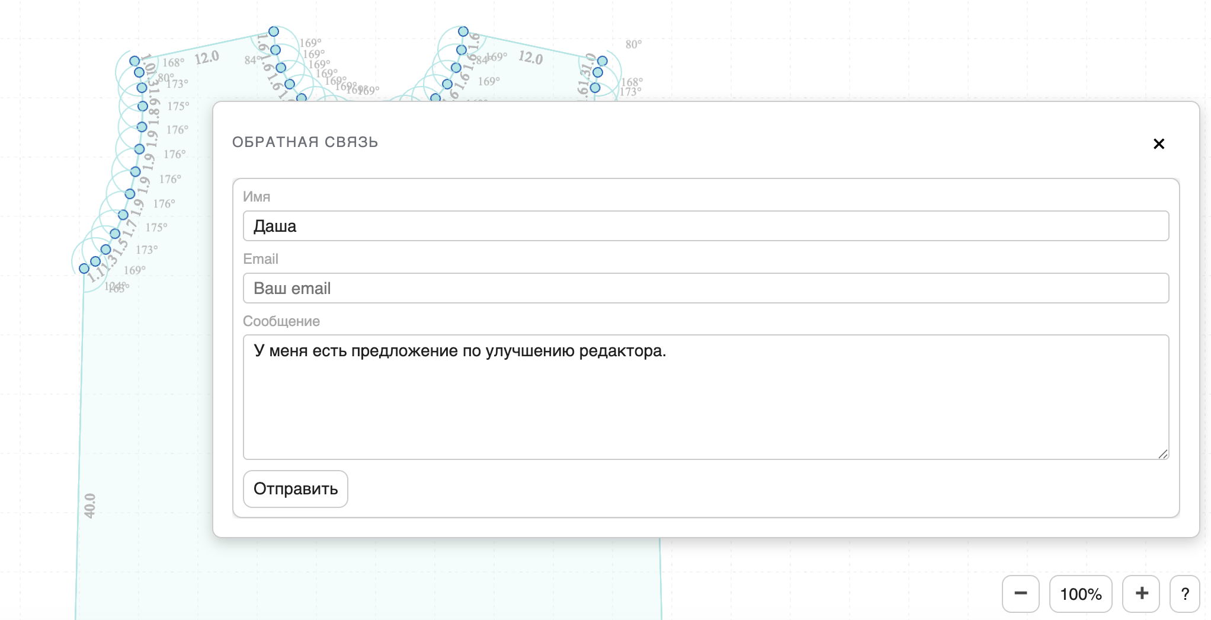
Task: Reset zoom via the 100% button
Action: pyautogui.click(x=1080, y=593)
